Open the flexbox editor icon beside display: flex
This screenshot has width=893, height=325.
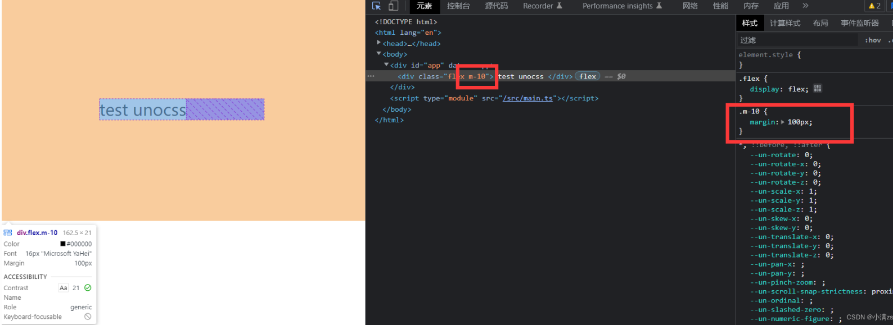(818, 89)
